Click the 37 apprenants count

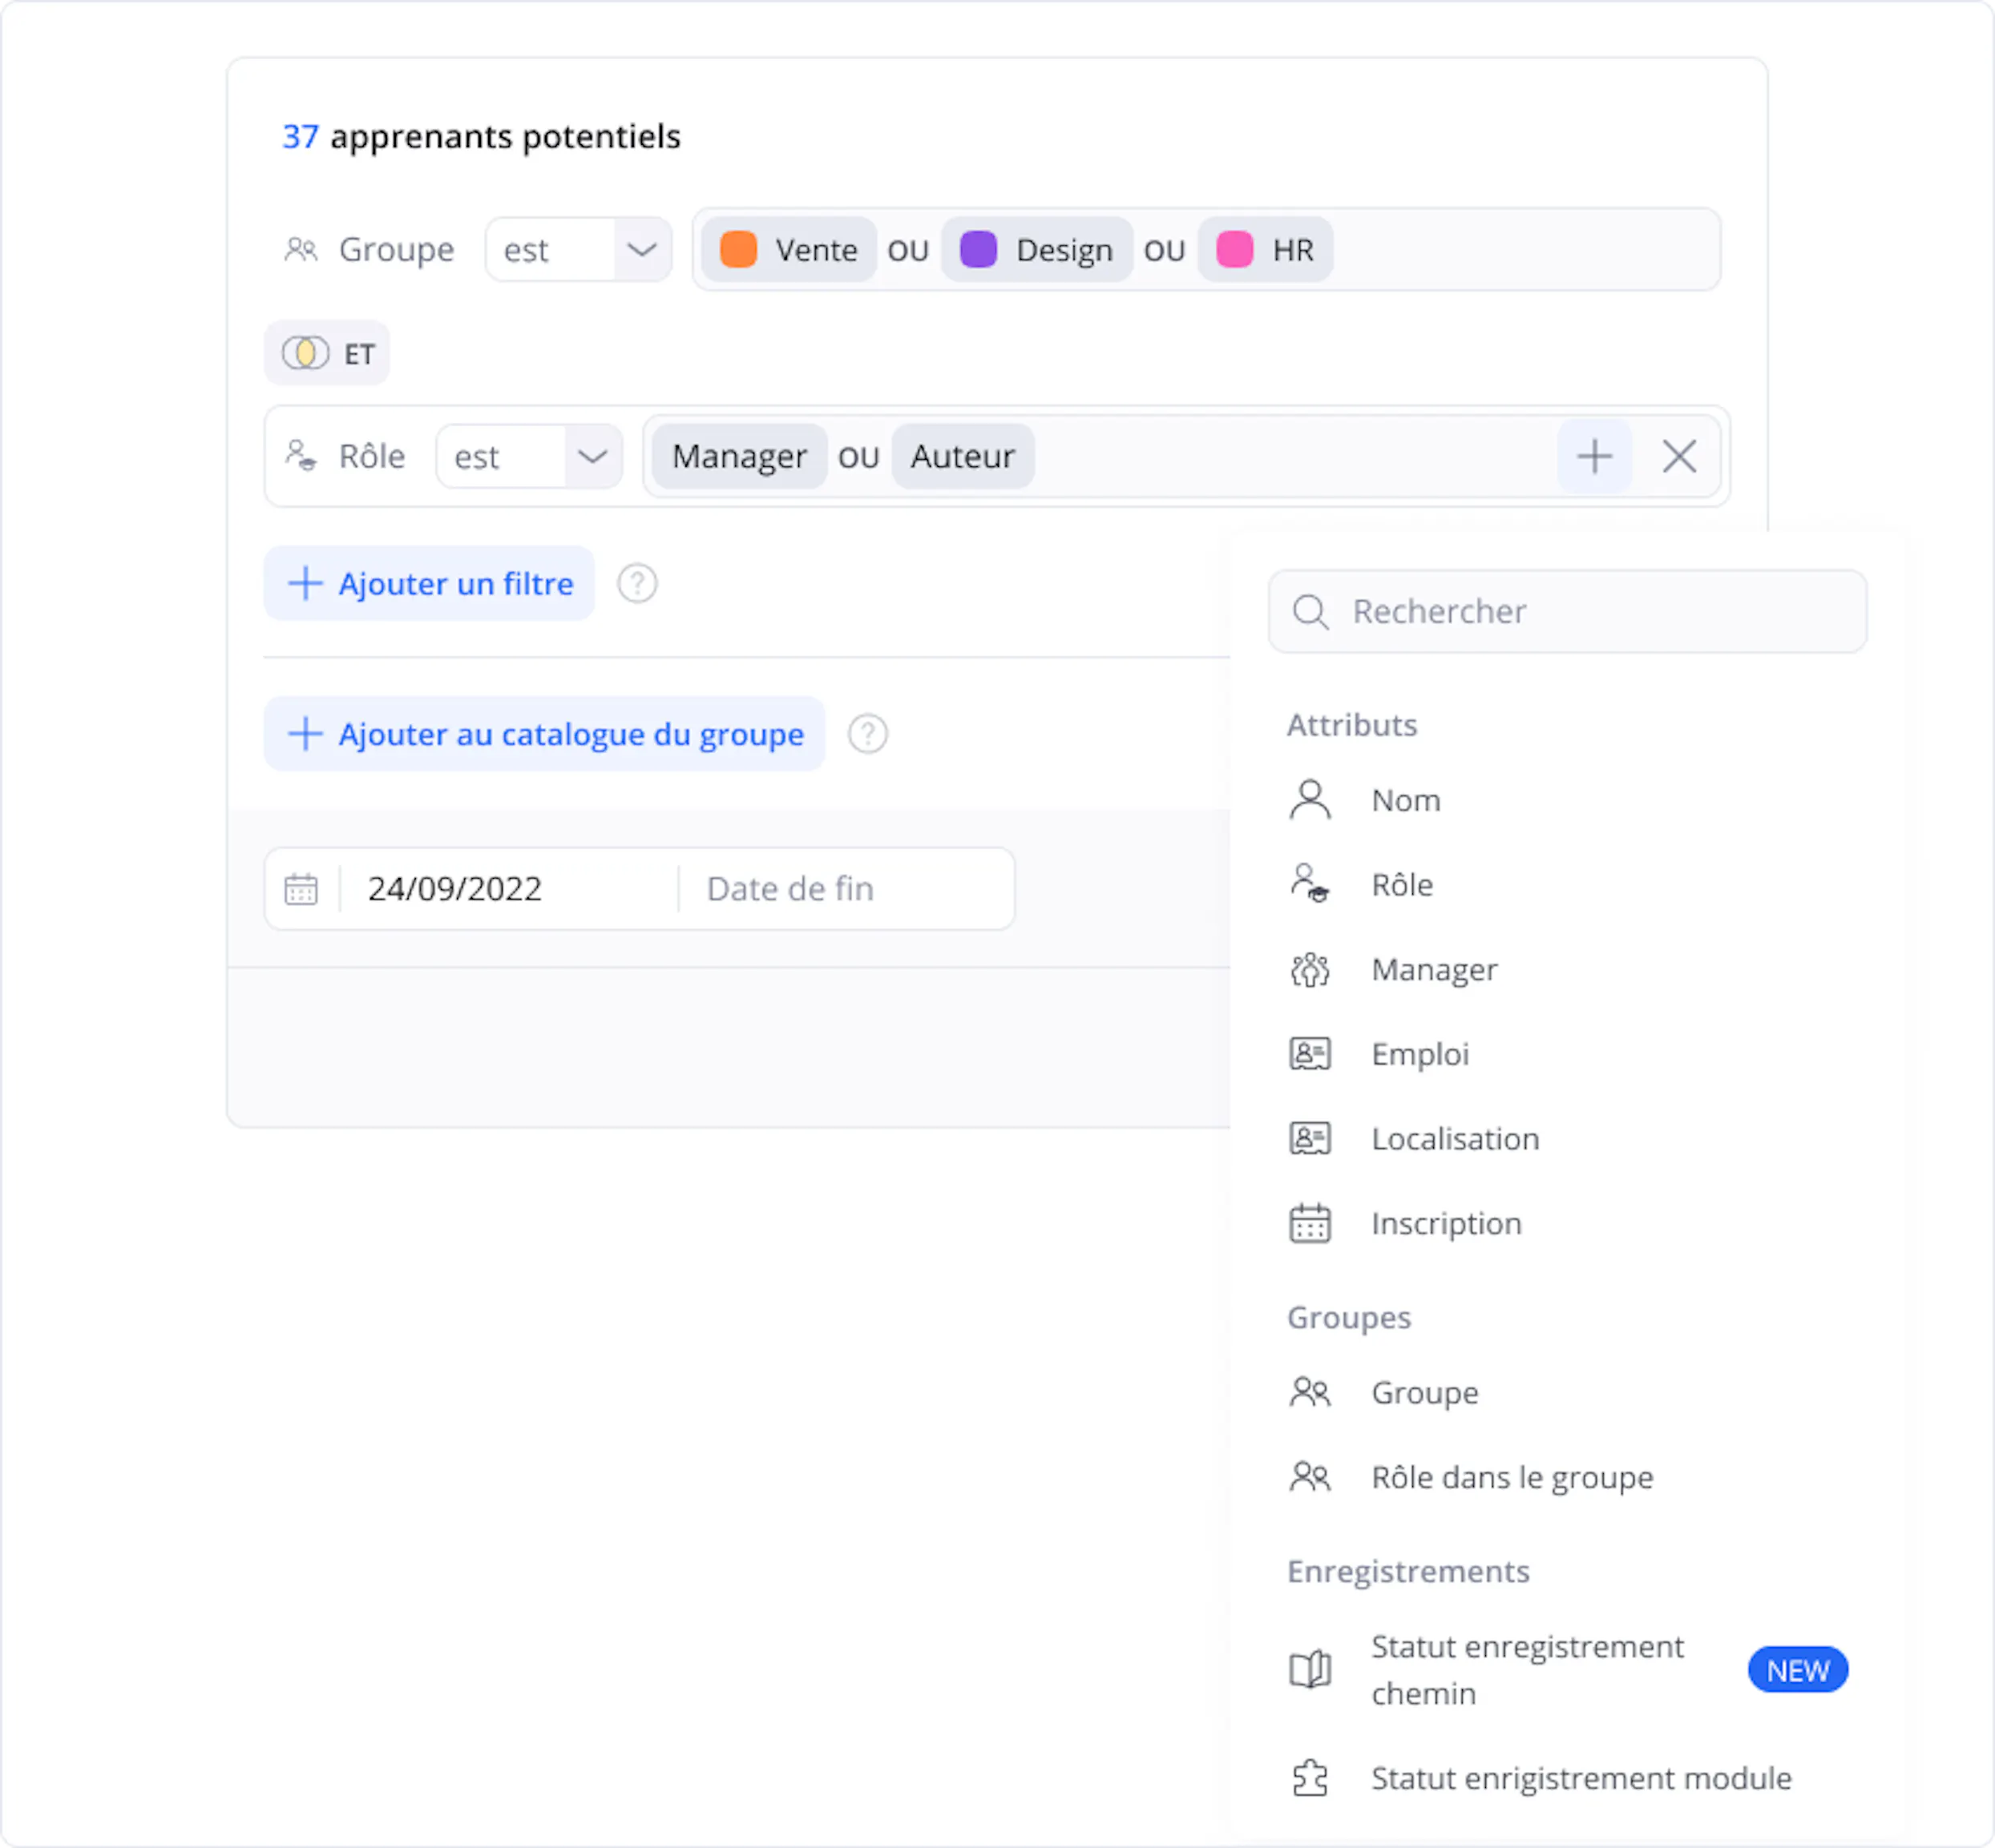point(300,136)
